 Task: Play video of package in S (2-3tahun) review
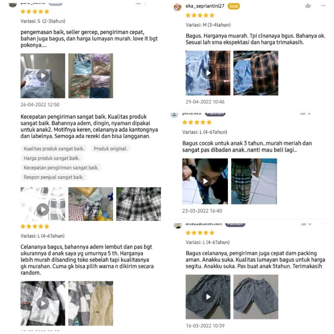[x=43, y=76]
